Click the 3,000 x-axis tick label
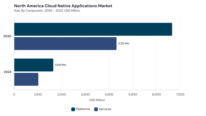 85,94
